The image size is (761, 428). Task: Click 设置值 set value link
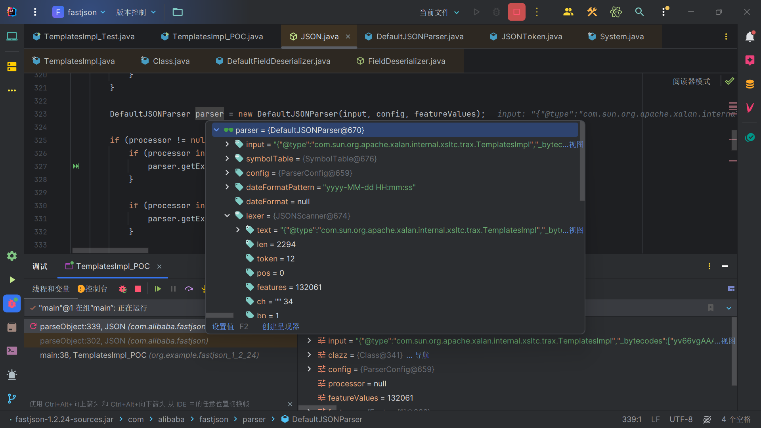tap(223, 326)
